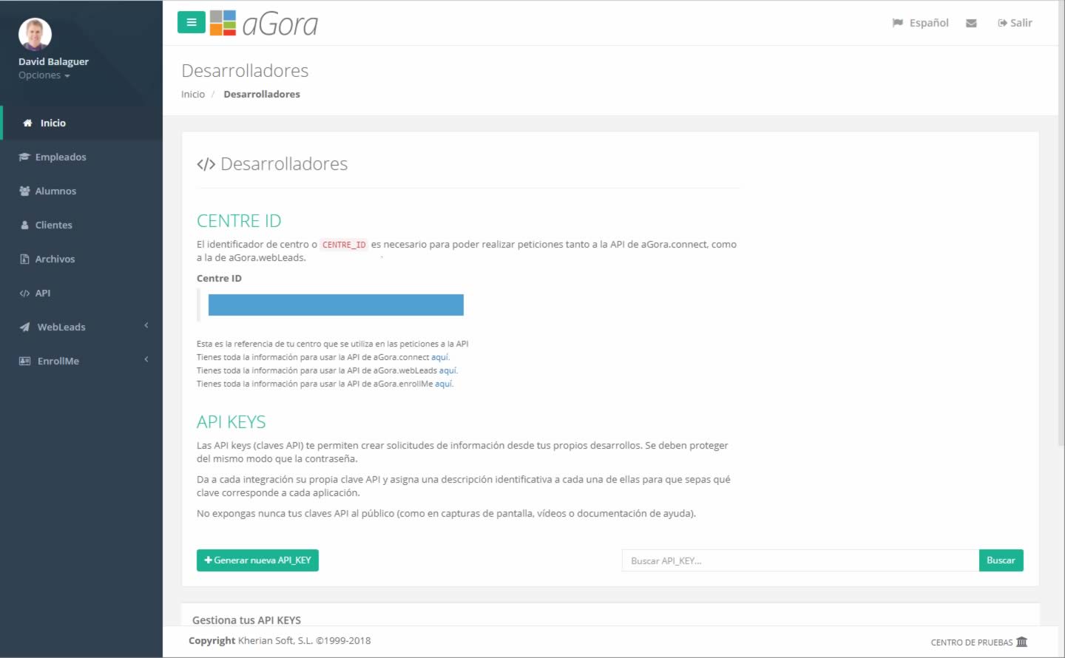1065x658 pixels.
Task: Click the flag icon beside Español
Action: coord(898,23)
